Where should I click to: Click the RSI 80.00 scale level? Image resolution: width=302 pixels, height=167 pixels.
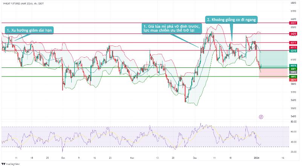pyautogui.click(x=293, y=122)
